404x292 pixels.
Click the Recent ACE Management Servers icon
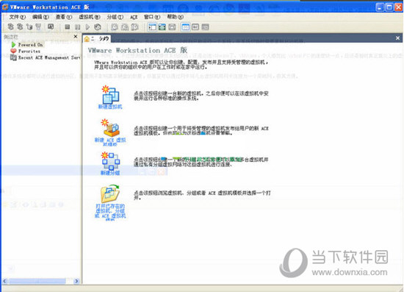click(x=13, y=57)
